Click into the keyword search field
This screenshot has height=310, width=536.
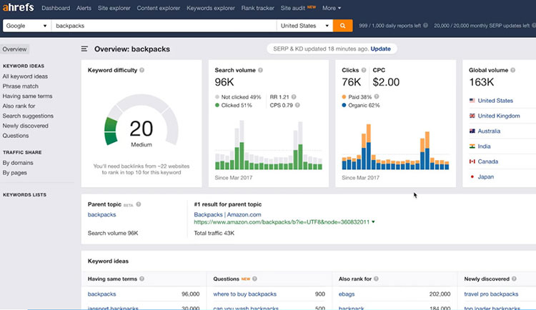(164, 26)
